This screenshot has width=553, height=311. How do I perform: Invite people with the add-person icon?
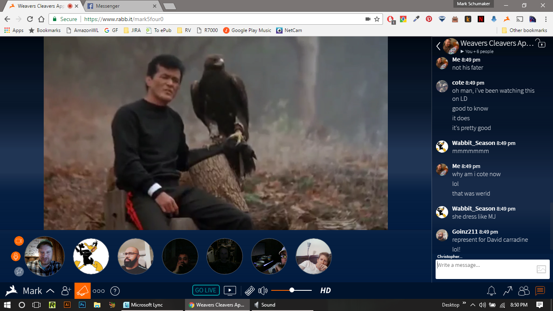click(66, 291)
